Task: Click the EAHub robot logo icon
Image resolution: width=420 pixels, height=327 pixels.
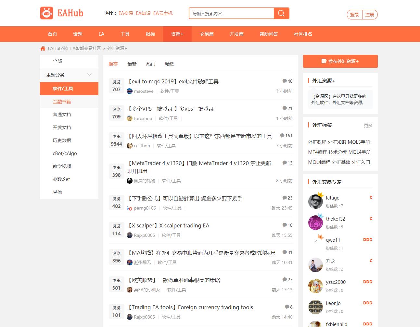Action: (46, 13)
